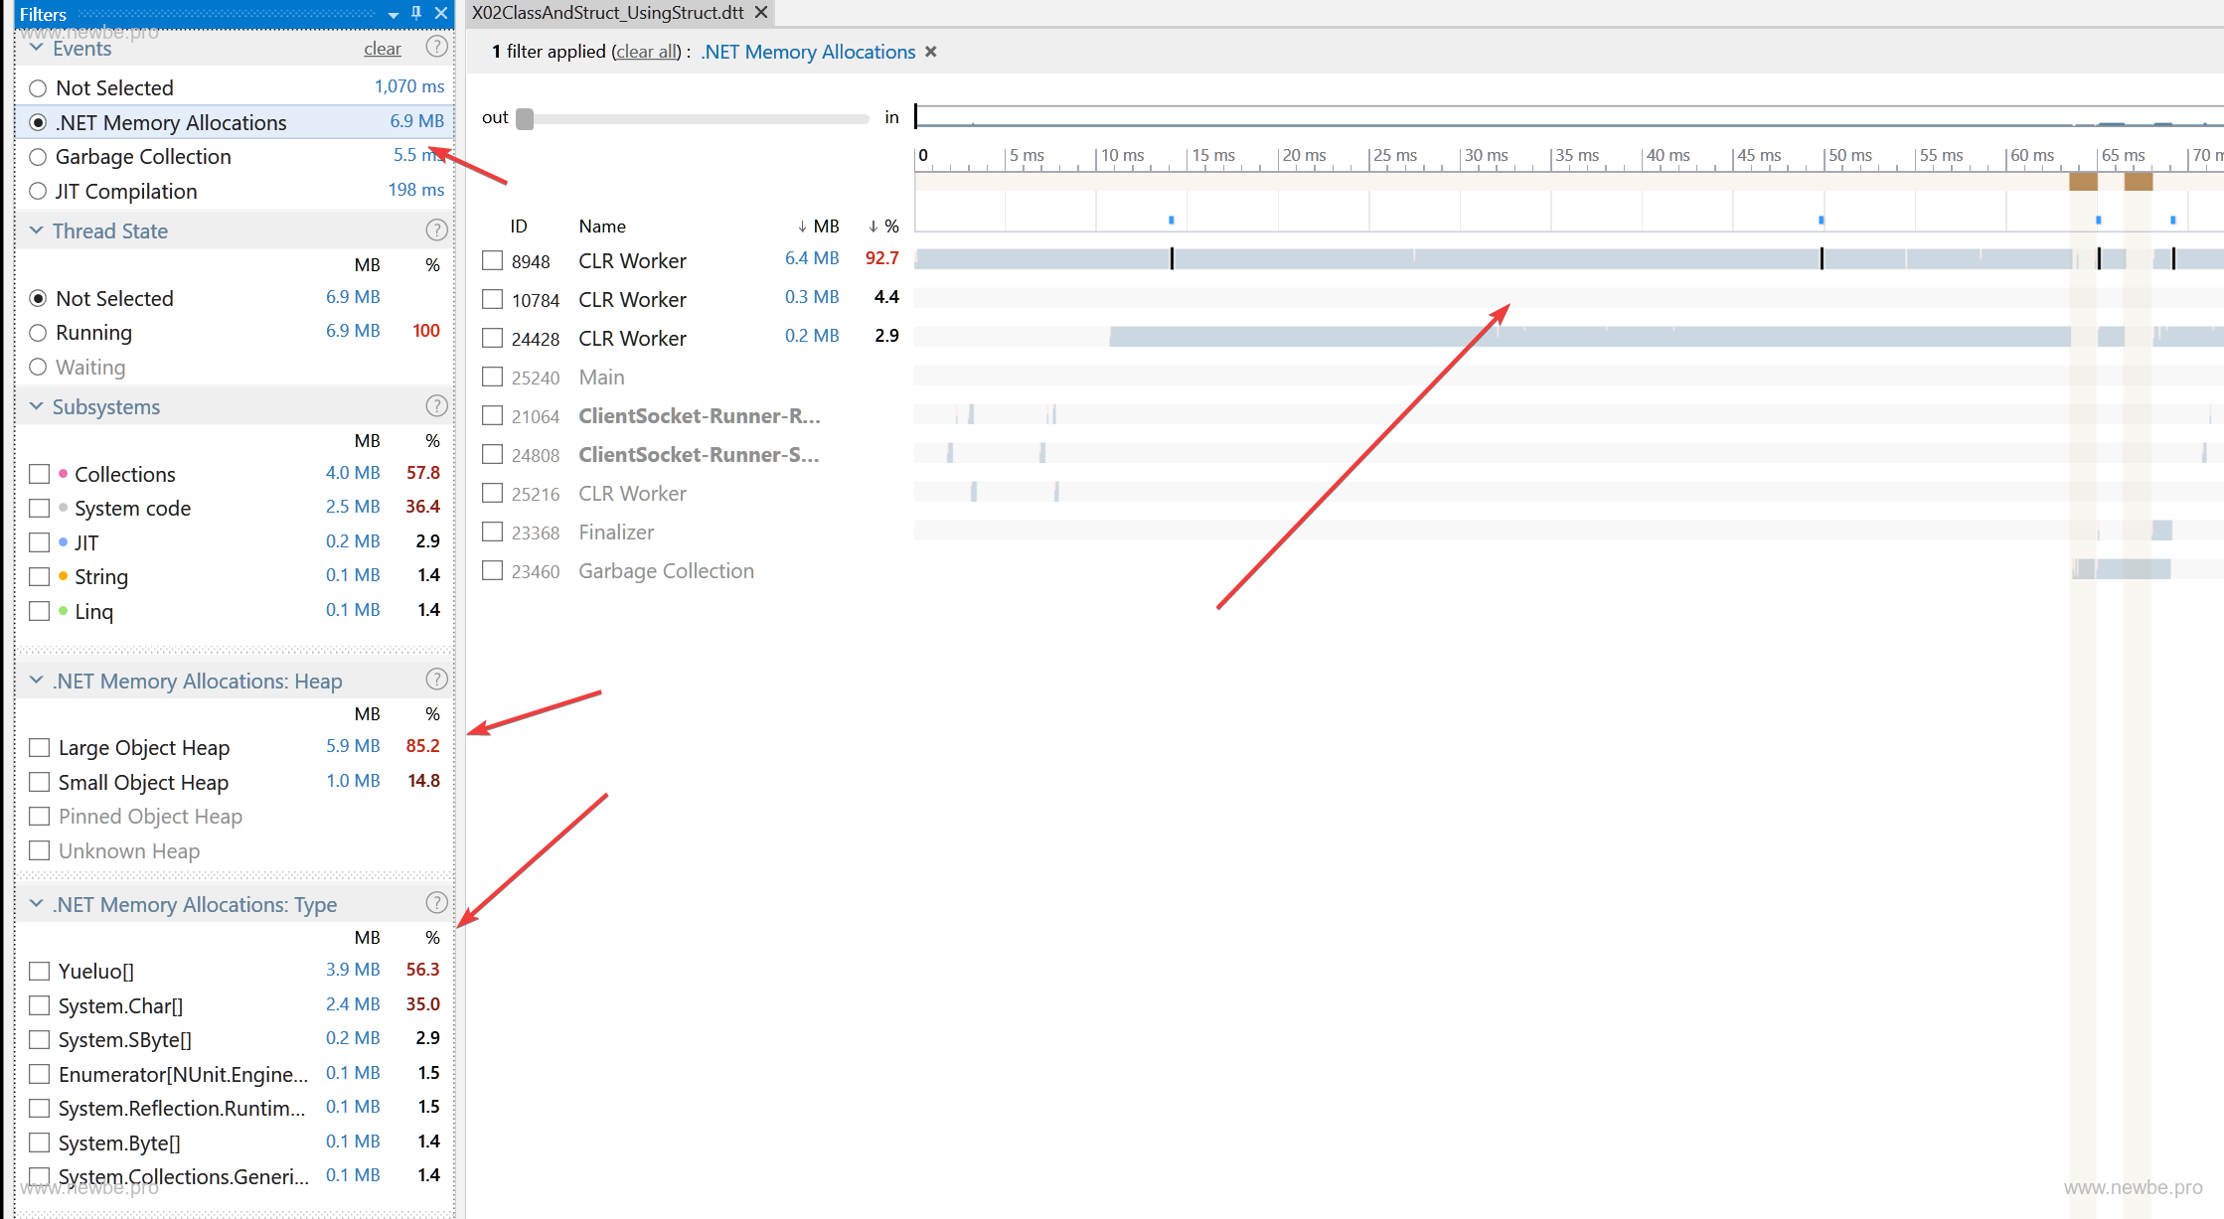This screenshot has width=2224, height=1219.
Task: Select the Garbage Collection event radio button
Action: tap(38, 157)
